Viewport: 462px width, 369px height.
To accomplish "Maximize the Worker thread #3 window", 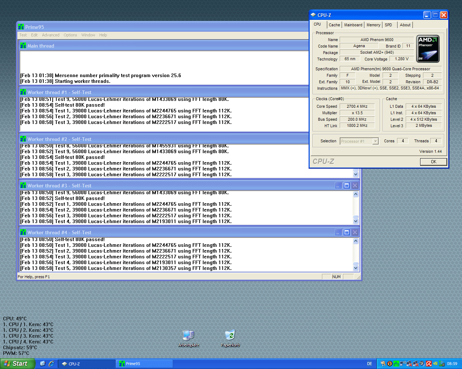I will pos(346,186).
